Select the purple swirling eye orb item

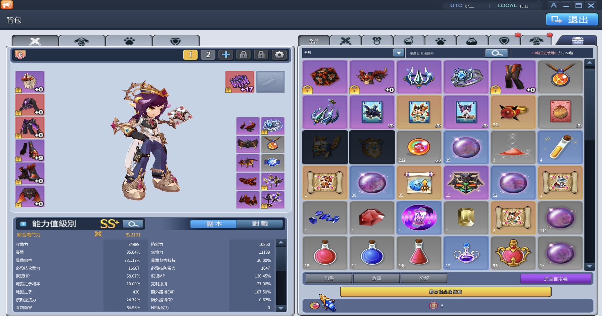(x=419, y=218)
